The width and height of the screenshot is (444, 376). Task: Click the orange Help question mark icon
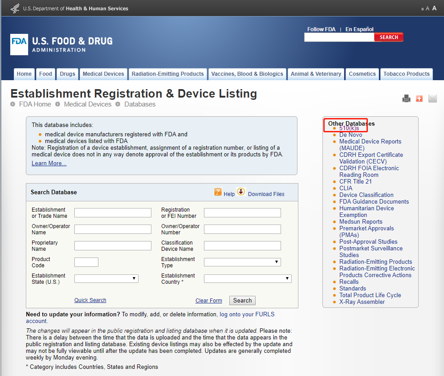click(218, 192)
